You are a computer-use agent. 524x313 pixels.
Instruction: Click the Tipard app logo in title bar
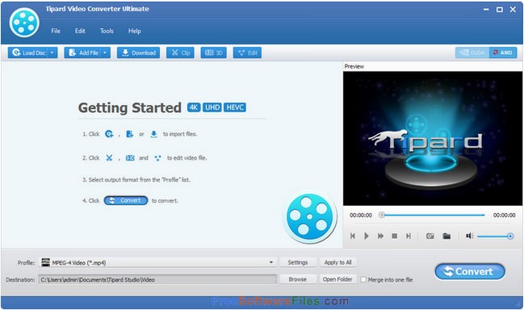tap(24, 23)
